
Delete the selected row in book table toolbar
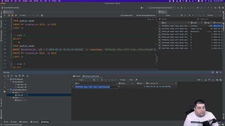click(193, 15)
